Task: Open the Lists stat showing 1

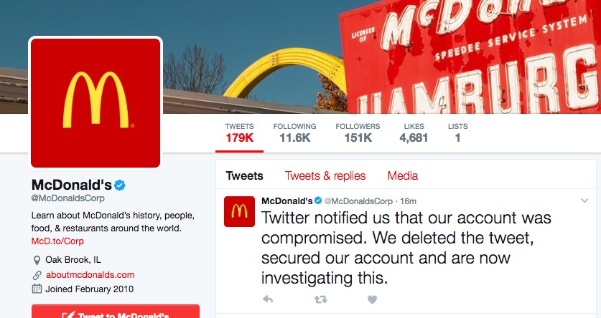Action: click(457, 133)
